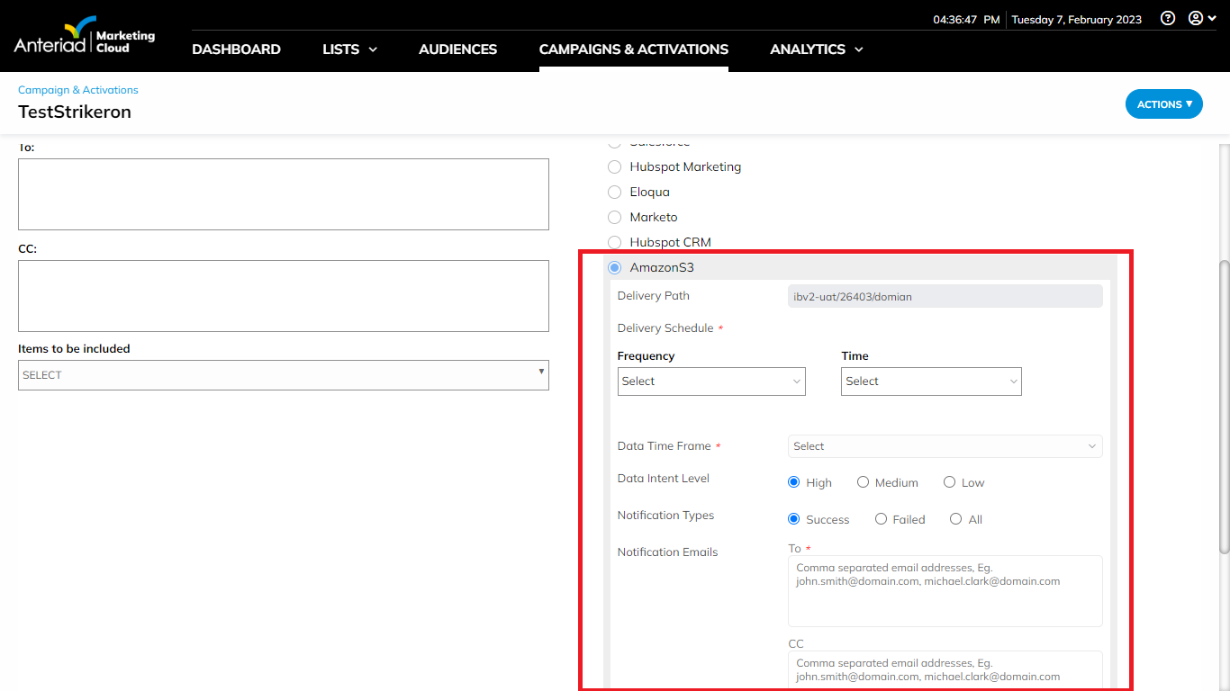Expand the Actions dropdown button
This screenshot has width=1230, height=691.
(1163, 104)
